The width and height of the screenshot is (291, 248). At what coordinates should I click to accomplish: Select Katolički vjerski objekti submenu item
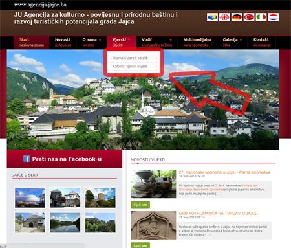(134, 67)
